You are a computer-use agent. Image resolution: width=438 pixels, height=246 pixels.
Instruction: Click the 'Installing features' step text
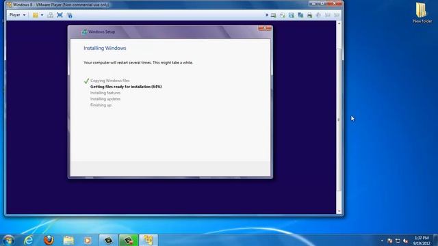(105, 93)
